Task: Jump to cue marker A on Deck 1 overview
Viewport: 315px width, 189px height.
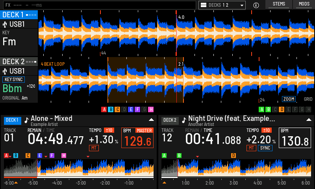Action: pyautogui.click(x=6, y=156)
